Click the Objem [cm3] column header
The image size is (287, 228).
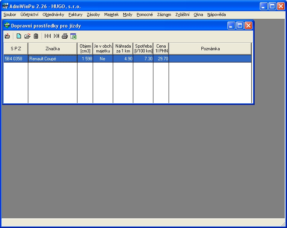click(x=85, y=49)
